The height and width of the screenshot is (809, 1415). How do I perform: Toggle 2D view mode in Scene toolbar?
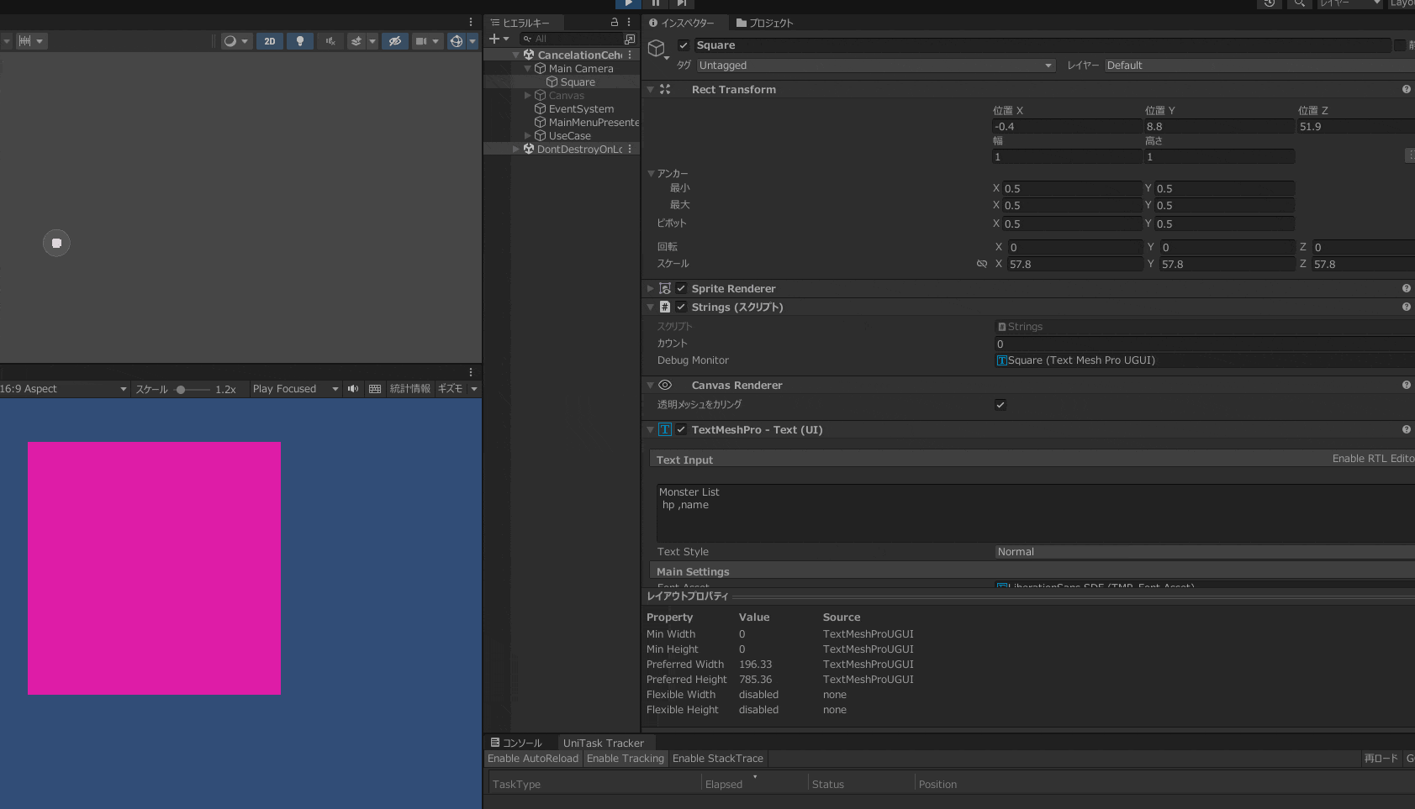click(269, 41)
